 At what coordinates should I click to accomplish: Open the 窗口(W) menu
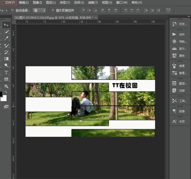click(x=122, y=2)
